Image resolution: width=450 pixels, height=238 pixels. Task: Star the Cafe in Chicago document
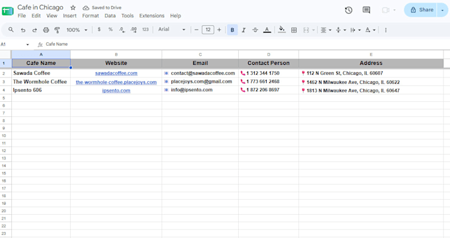(x=73, y=8)
